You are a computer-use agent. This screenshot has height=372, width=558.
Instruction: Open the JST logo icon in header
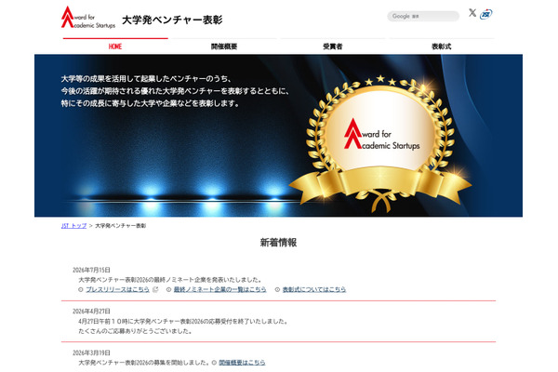pos(486,14)
